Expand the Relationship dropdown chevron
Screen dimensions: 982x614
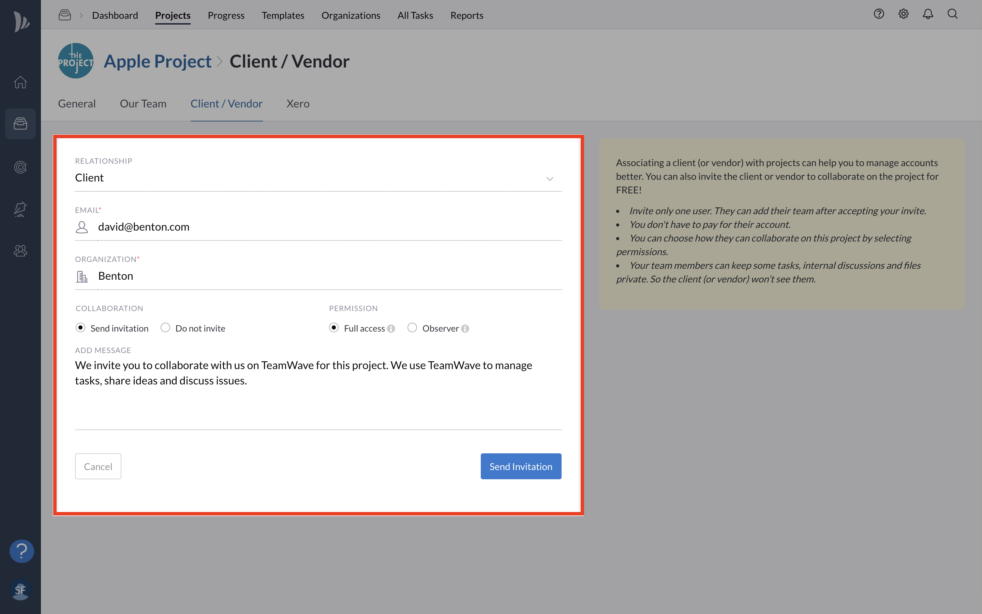(549, 179)
